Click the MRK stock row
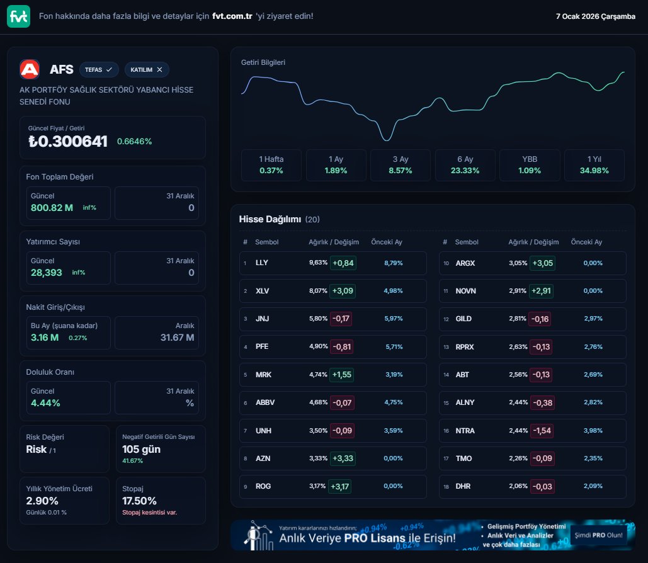The height and width of the screenshot is (563, 648). pyautogui.click(x=333, y=375)
